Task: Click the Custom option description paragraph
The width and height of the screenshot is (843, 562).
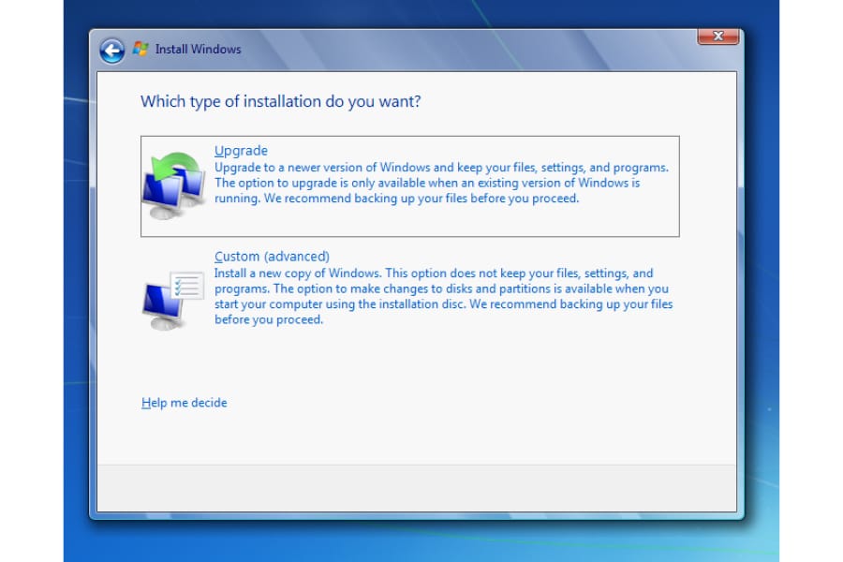Action: click(x=444, y=296)
